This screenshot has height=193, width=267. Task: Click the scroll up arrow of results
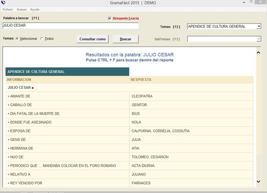pos(258,53)
